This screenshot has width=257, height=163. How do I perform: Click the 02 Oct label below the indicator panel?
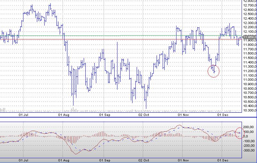(144, 160)
